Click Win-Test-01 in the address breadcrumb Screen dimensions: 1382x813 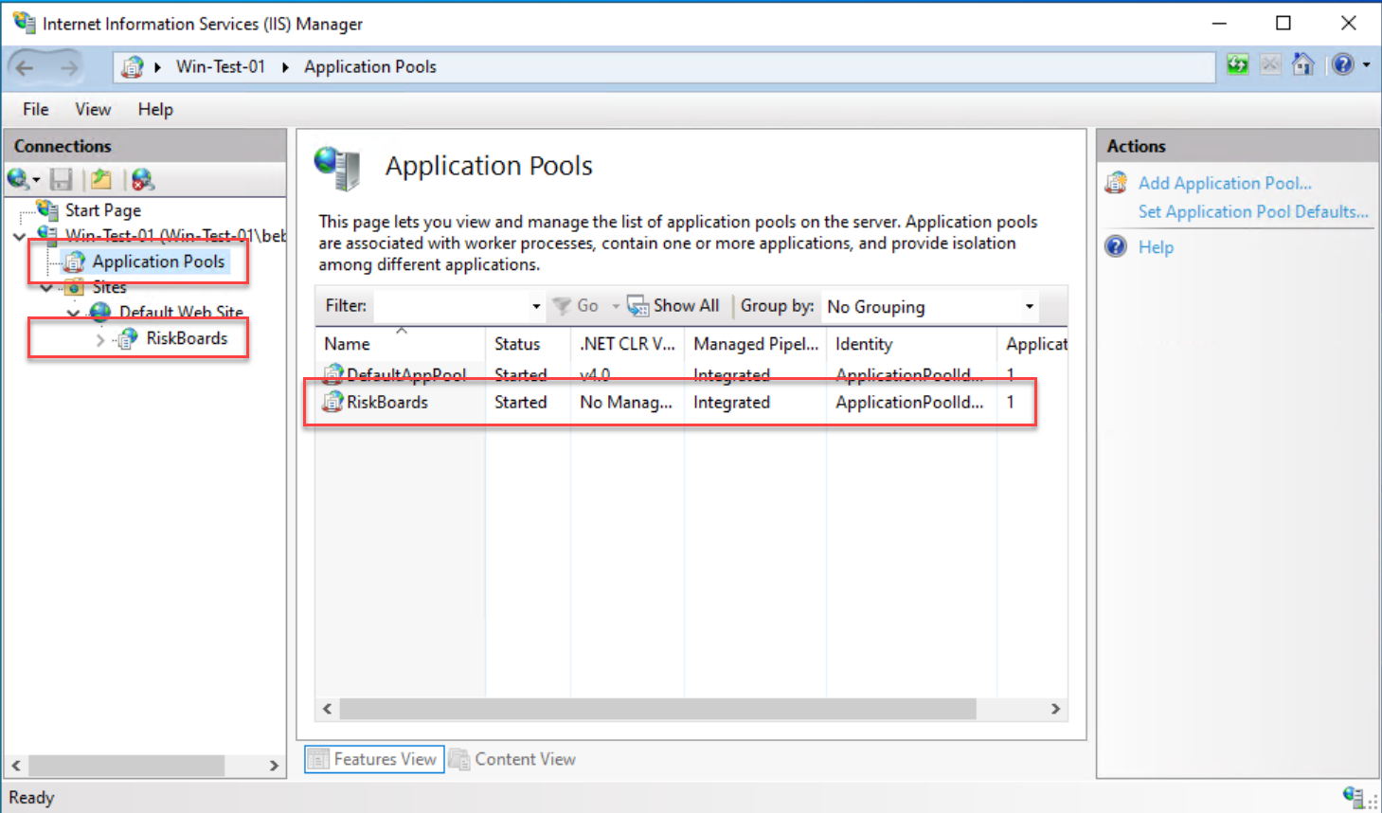[221, 66]
